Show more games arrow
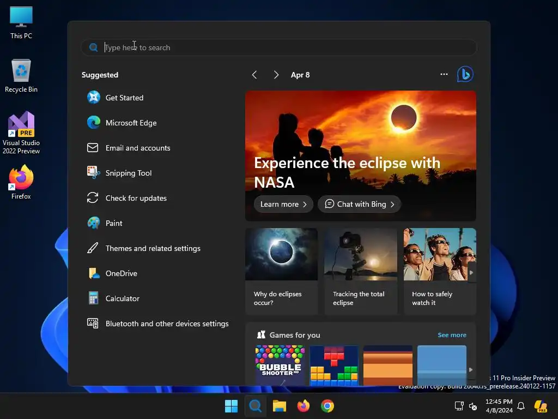Image resolution: width=558 pixels, height=419 pixels. point(471,370)
